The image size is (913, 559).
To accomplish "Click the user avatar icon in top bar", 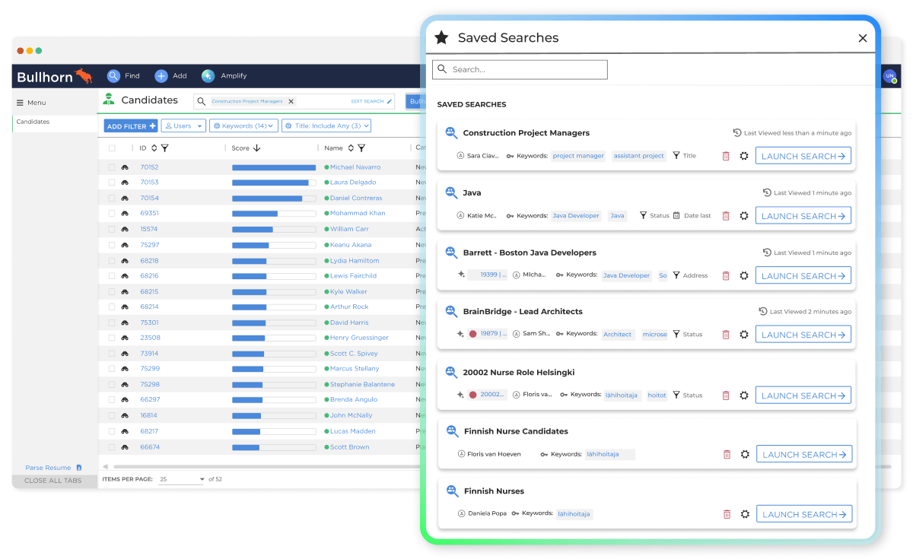I will pyautogui.click(x=889, y=76).
